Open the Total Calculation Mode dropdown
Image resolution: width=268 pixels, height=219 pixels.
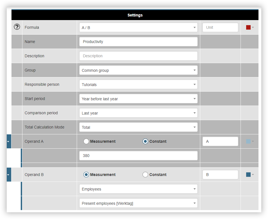pos(194,127)
